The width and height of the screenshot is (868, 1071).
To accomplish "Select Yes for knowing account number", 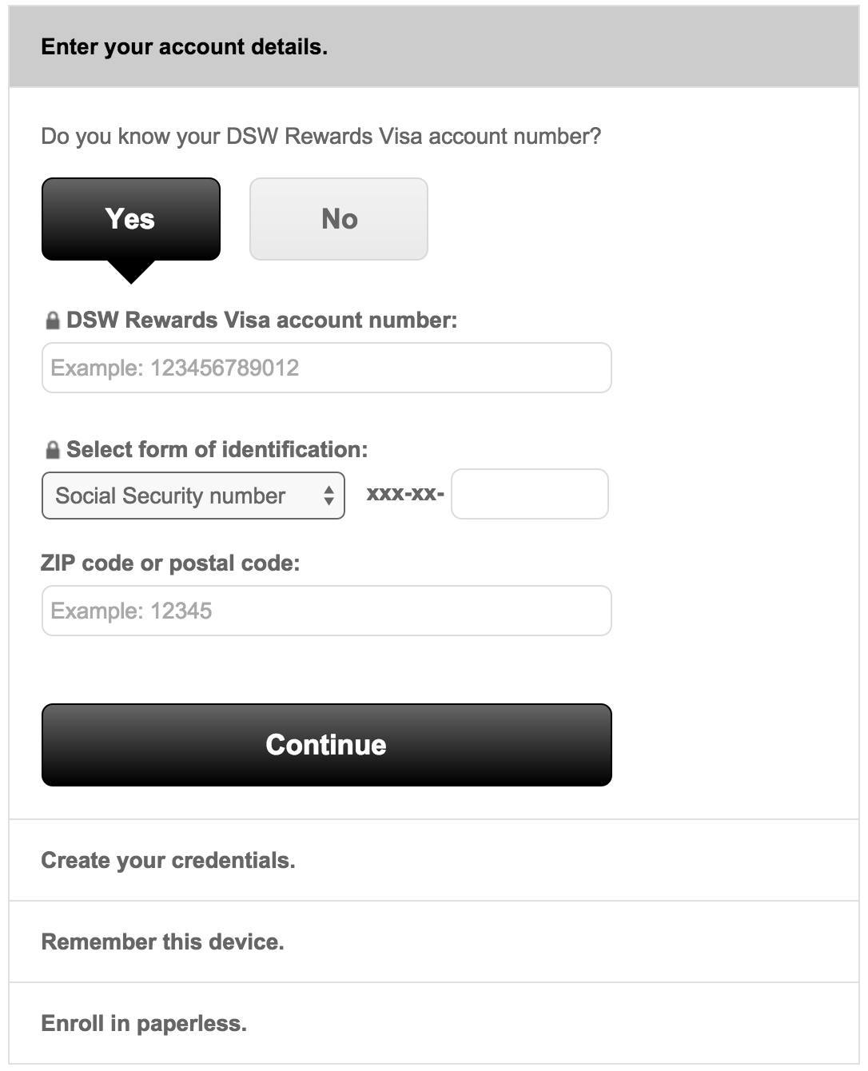I will [131, 219].
